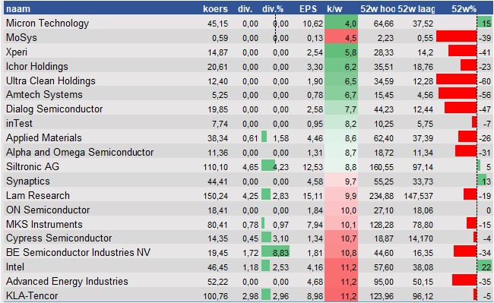494x303 pixels.
Task: Click the Synaptics EPS value 4,58
Action: pos(315,181)
